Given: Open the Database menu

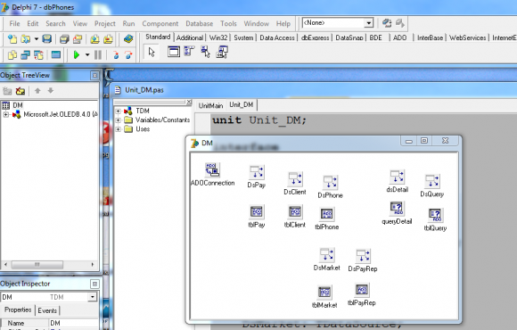Looking at the screenshot, I should [199, 24].
